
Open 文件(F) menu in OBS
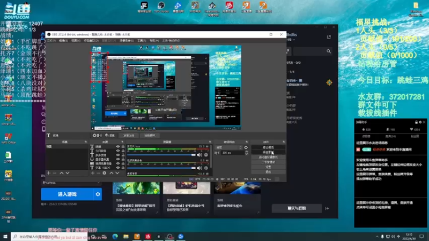[x=51, y=41]
